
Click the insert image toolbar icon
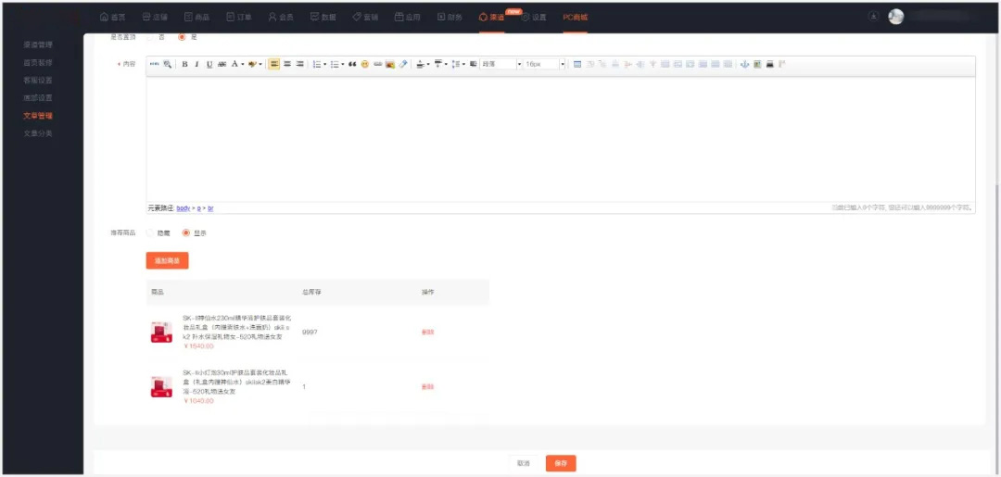tap(390, 64)
